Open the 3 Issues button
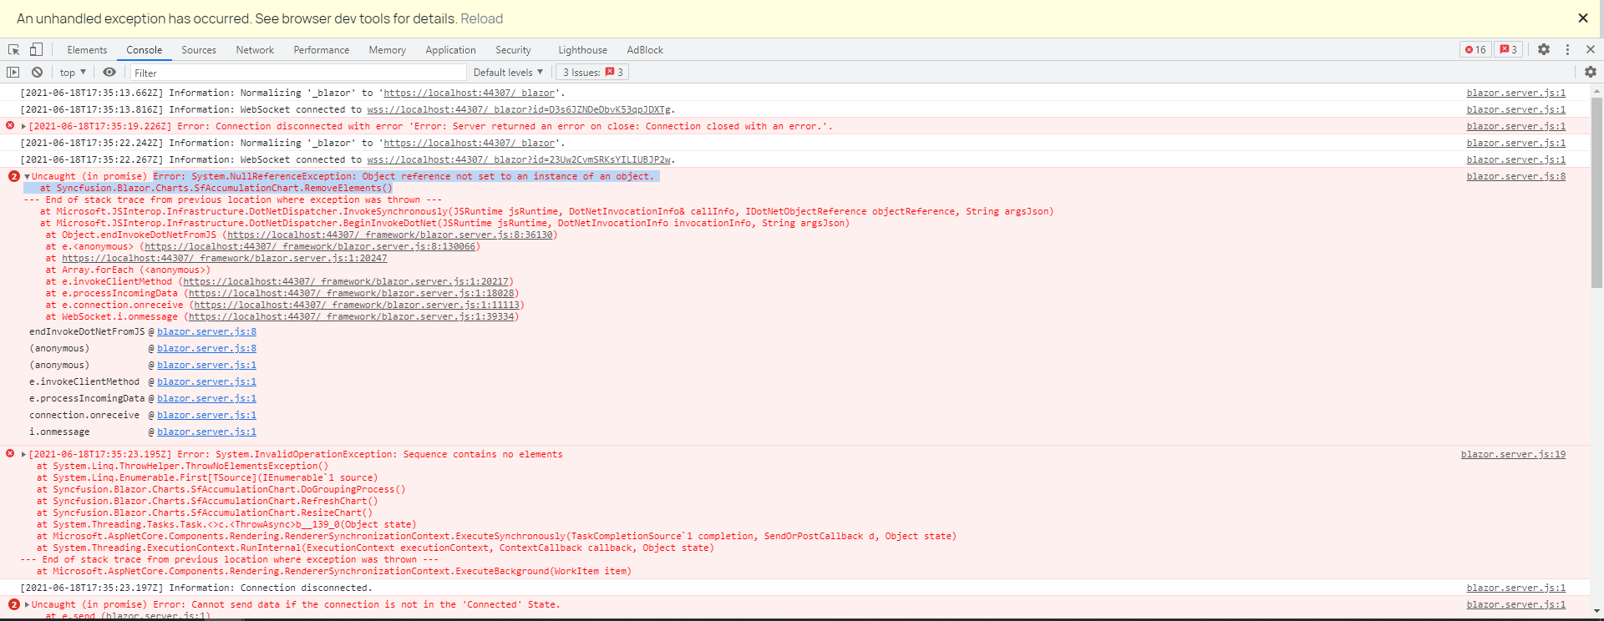Image resolution: width=1604 pixels, height=621 pixels. (x=592, y=73)
